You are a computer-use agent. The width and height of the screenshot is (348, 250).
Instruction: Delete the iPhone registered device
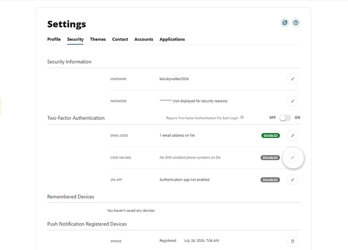293,241
